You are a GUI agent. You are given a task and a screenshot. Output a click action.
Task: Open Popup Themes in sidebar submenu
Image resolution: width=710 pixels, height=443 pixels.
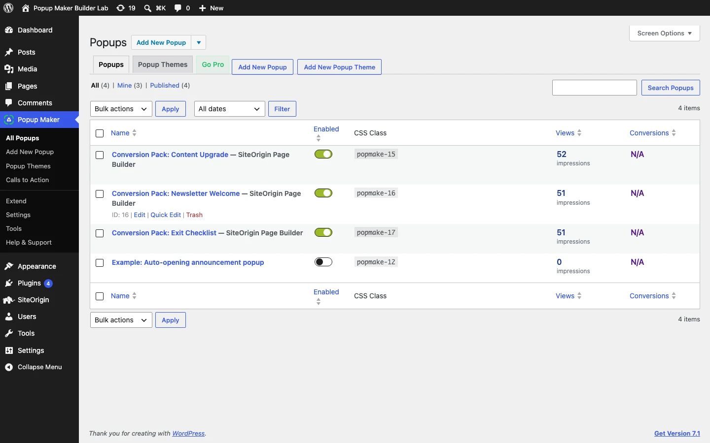29,166
